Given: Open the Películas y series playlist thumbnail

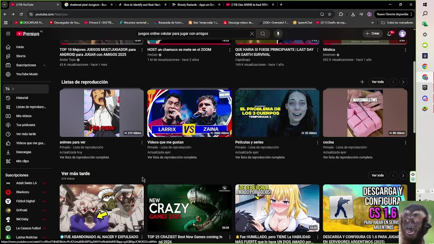Looking at the screenshot, I should (277, 113).
